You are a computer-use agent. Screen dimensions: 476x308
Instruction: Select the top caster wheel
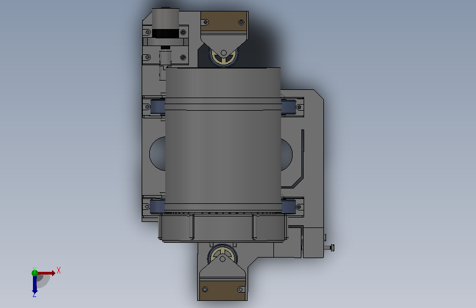(x=223, y=58)
